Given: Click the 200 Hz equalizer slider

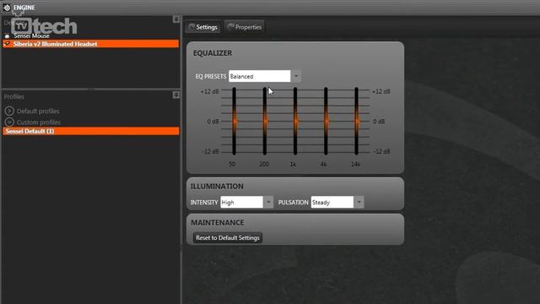Looking at the screenshot, I should coord(265,121).
